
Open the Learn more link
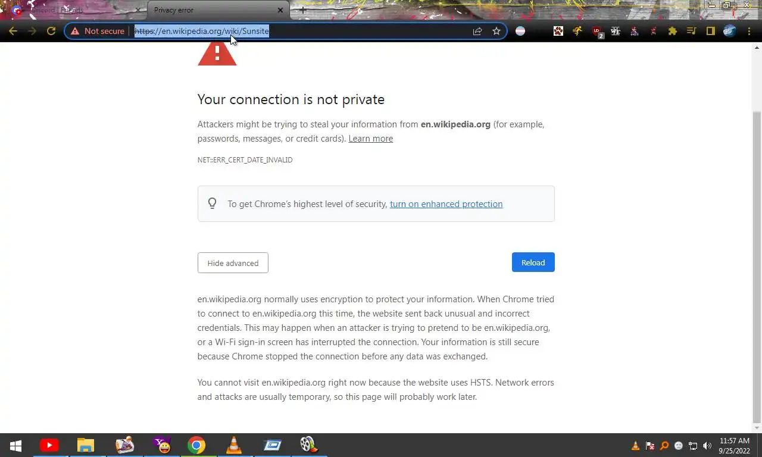(x=371, y=139)
